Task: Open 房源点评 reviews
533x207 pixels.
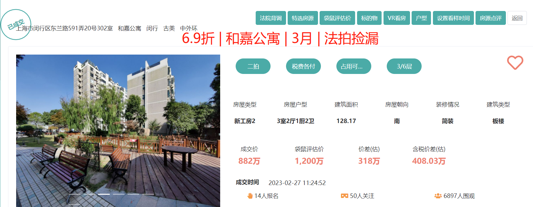Action: tap(490, 18)
